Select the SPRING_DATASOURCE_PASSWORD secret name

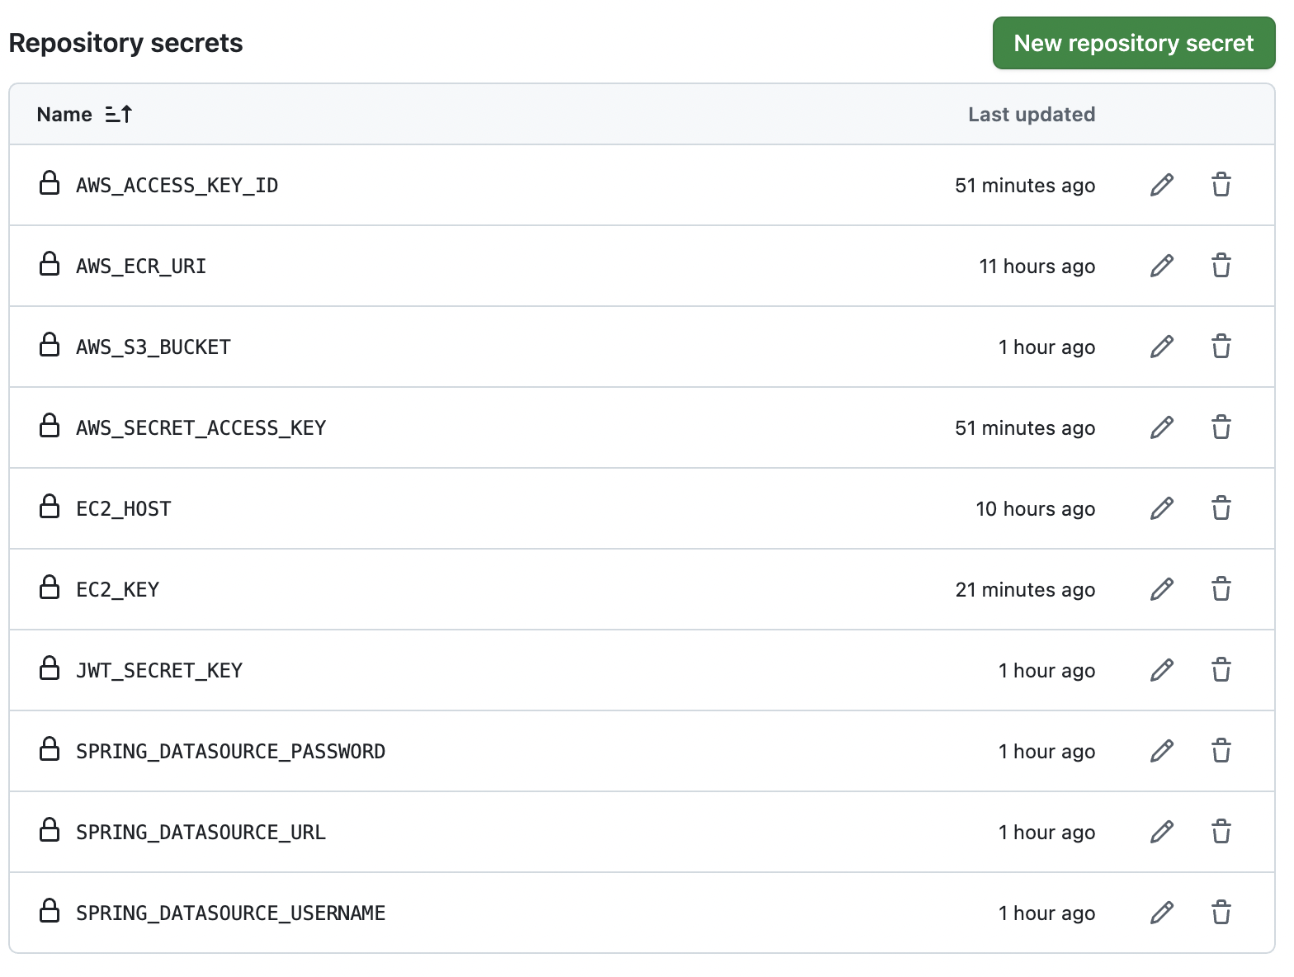231,752
